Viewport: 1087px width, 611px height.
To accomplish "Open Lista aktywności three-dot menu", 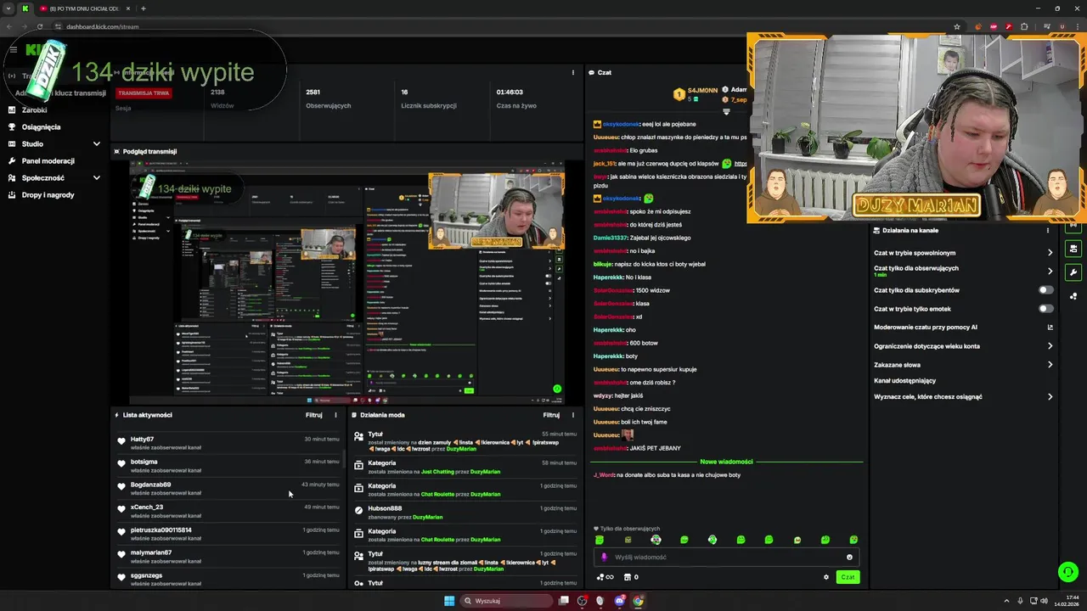I will click(335, 415).
